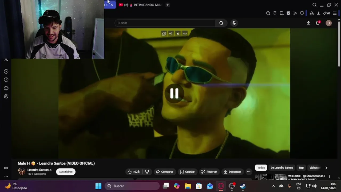The image size is (341, 192).
Task: Click the skip-next icon on video overlay
Action: 178,34
